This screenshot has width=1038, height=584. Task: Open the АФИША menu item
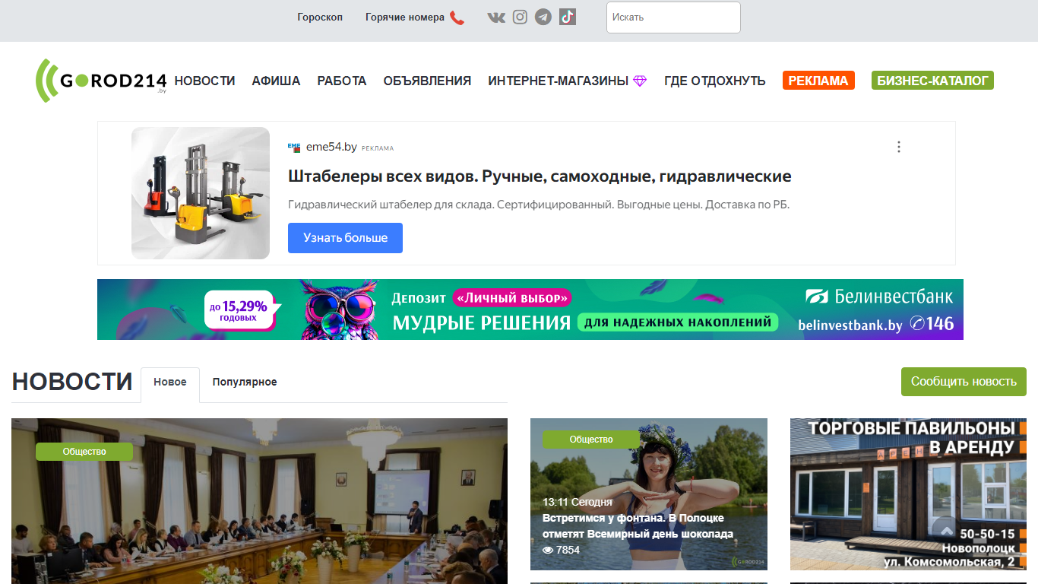tap(276, 81)
